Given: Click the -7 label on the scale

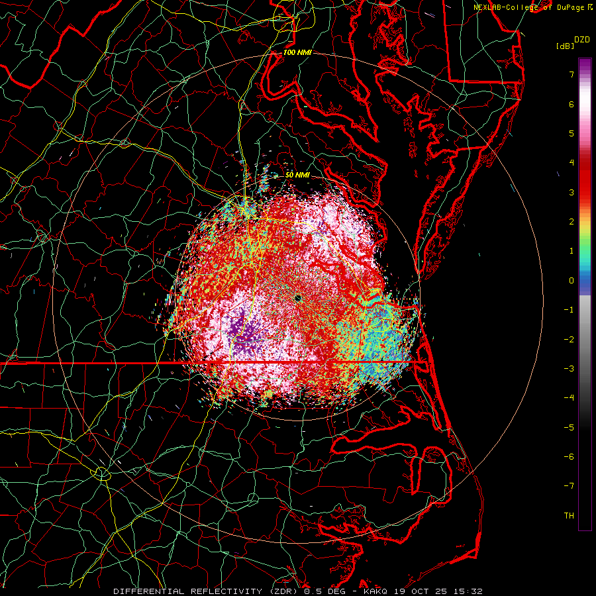Looking at the screenshot, I should 569,486.
